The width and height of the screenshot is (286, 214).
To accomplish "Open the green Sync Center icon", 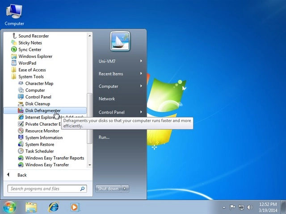I will [x=14, y=49].
